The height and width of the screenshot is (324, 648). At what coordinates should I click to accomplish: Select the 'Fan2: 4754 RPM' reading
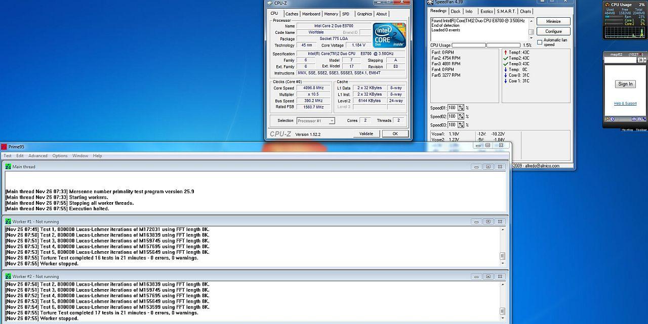click(445, 58)
